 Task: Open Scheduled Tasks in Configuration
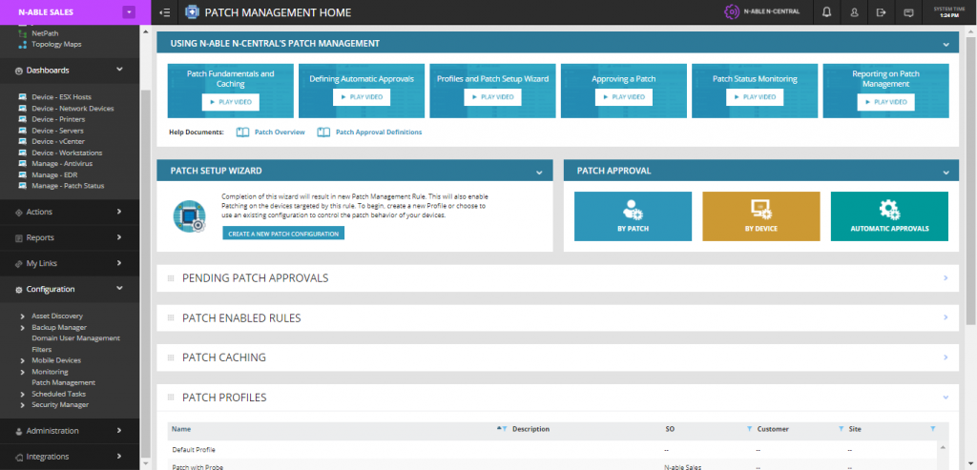(x=58, y=394)
